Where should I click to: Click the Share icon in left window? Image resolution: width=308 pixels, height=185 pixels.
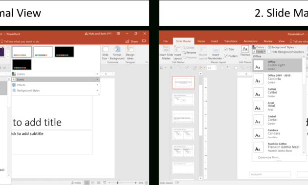click(x=128, y=41)
